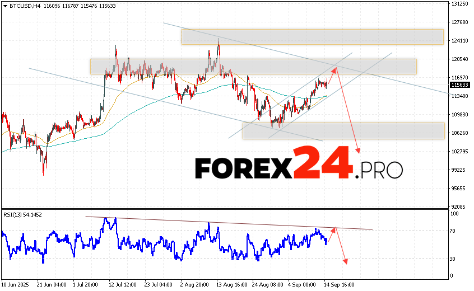Select the topmost gray resistance zone near 124110

(312, 37)
